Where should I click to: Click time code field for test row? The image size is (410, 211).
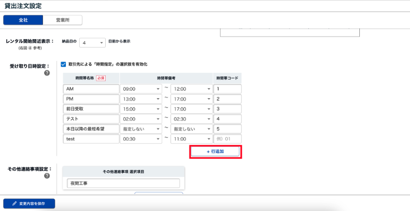click(228, 139)
